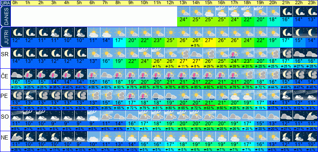Select the 23h hour column header
The height and width of the screenshot is (152, 318).
pos(311,3)
